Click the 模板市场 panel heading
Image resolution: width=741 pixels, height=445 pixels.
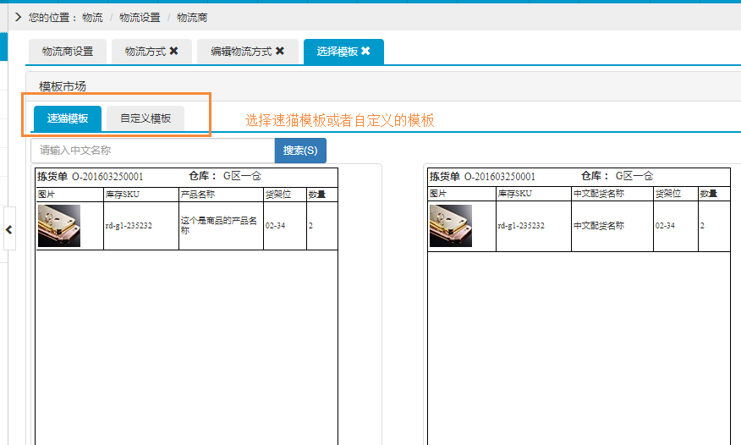[63, 86]
